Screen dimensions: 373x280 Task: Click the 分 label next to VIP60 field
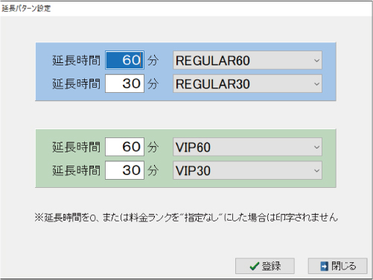pos(153,147)
